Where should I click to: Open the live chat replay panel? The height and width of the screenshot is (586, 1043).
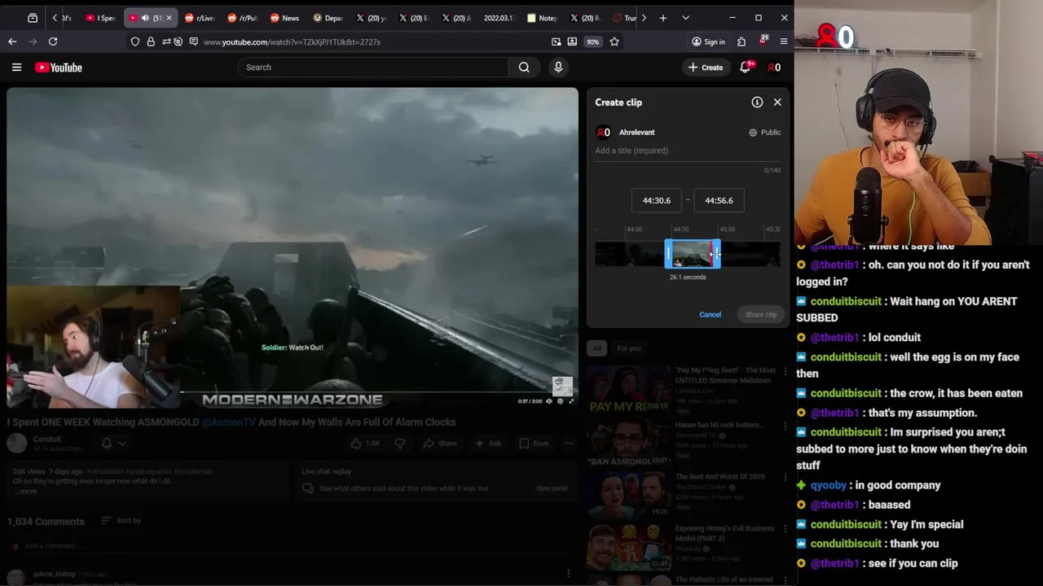tap(552, 488)
